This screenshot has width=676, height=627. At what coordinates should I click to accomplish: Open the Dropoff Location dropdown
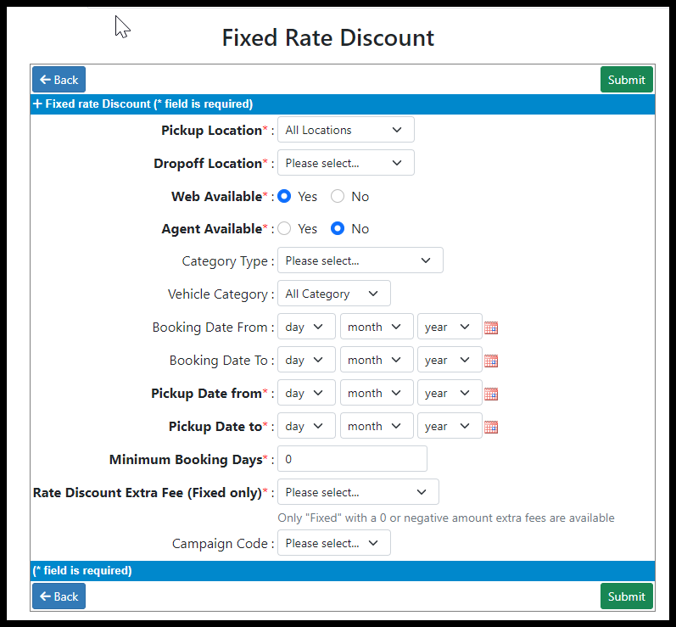(346, 163)
